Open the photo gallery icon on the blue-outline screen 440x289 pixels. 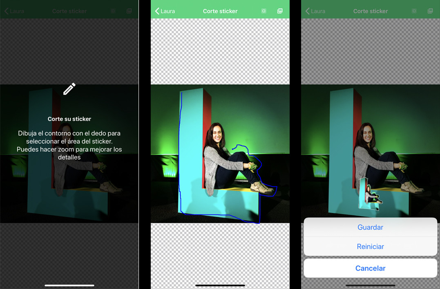click(280, 11)
